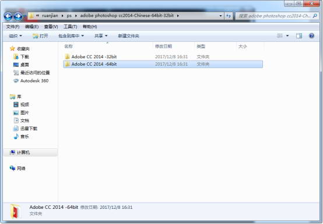The image size is (323, 224).
Task: Click the change view icon
Action: click(279, 35)
